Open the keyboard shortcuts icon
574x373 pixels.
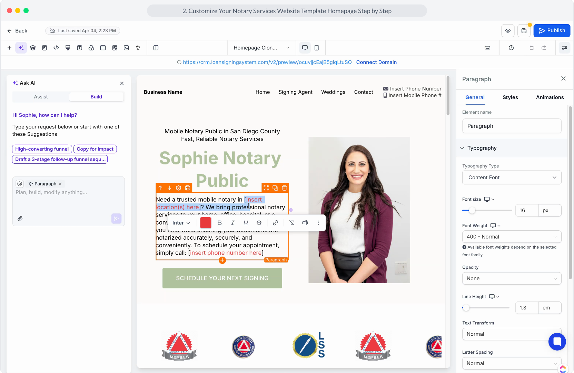pyautogui.click(x=487, y=48)
